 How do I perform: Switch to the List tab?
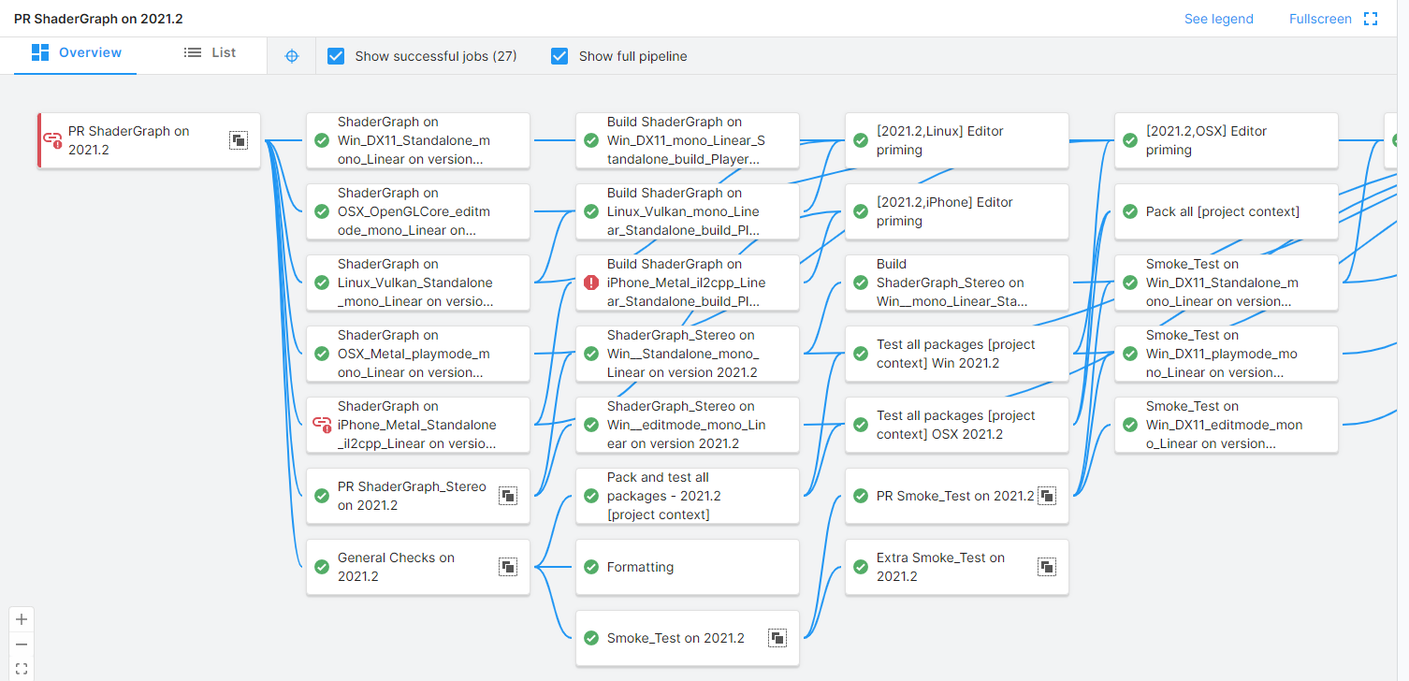click(x=211, y=53)
